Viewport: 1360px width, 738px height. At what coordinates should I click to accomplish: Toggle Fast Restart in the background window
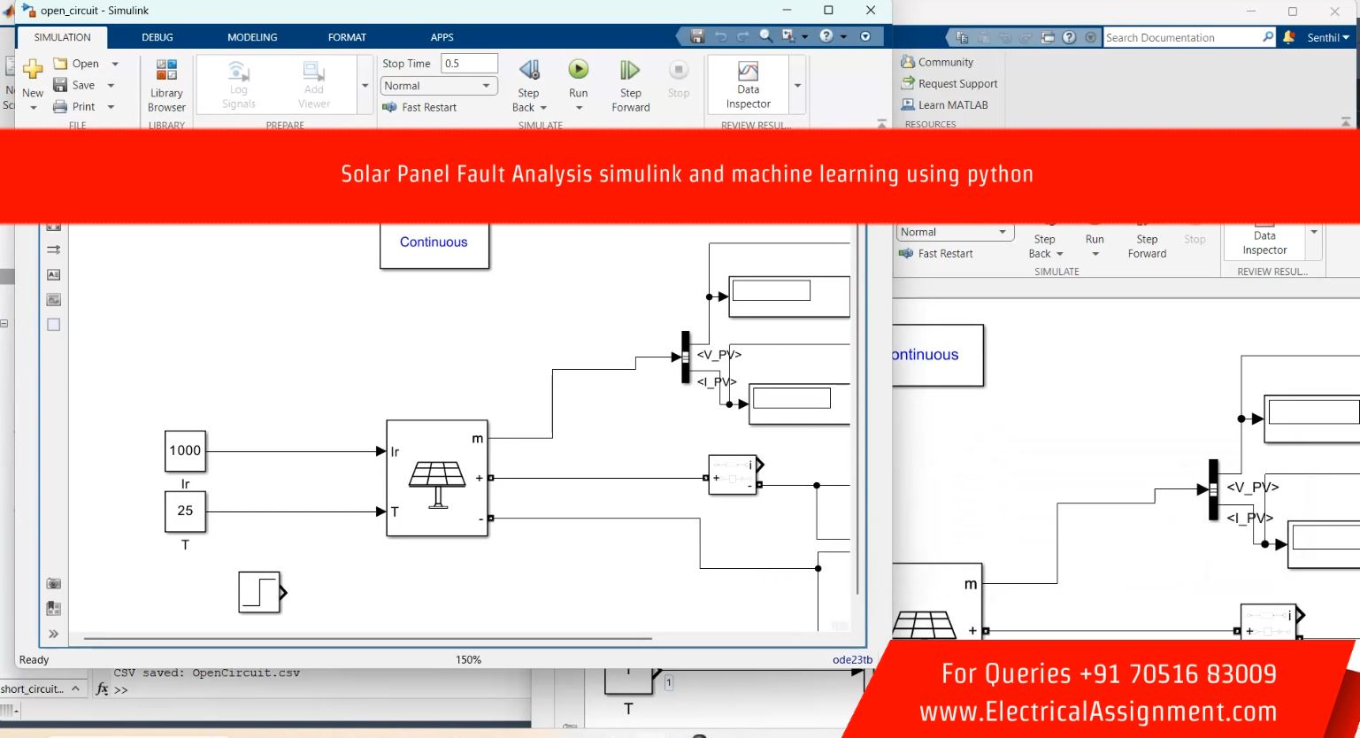tap(935, 253)
